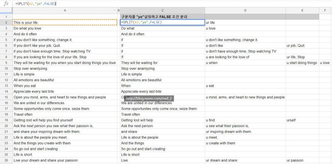The width and height of the screenshot is (332, 164).
Task: Click cell with 'This is your life'
Action: tap(65, 22)
